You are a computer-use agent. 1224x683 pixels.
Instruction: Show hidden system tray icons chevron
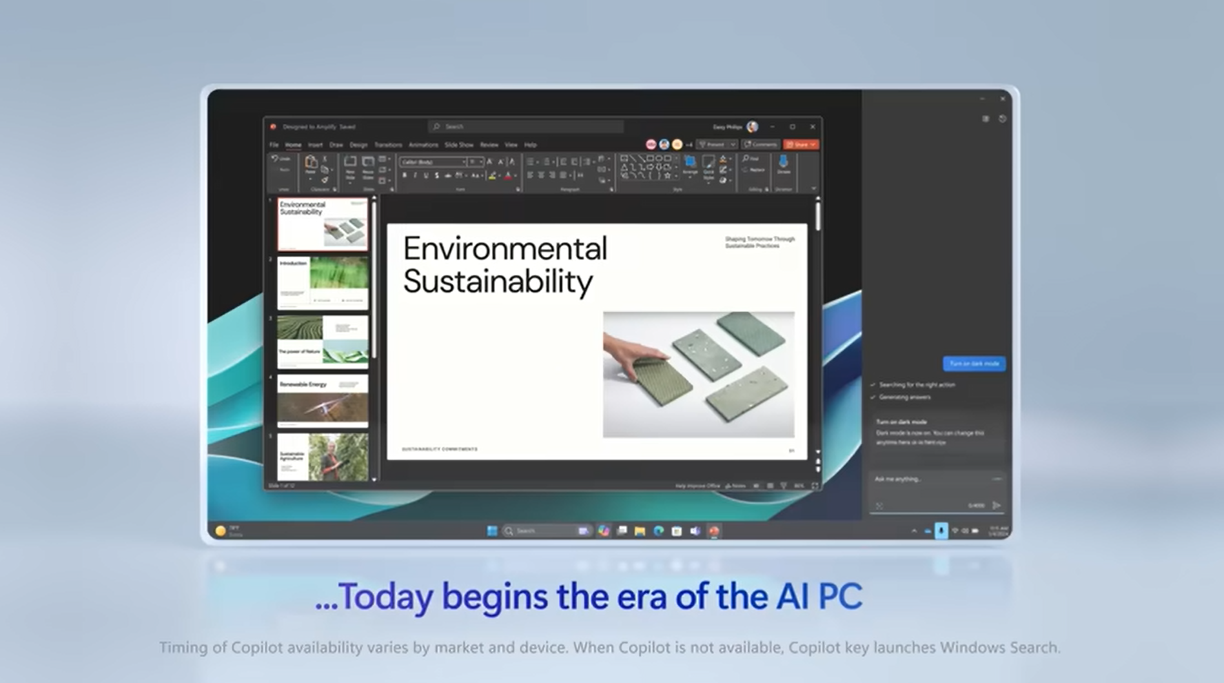click(x=913, y=531)
